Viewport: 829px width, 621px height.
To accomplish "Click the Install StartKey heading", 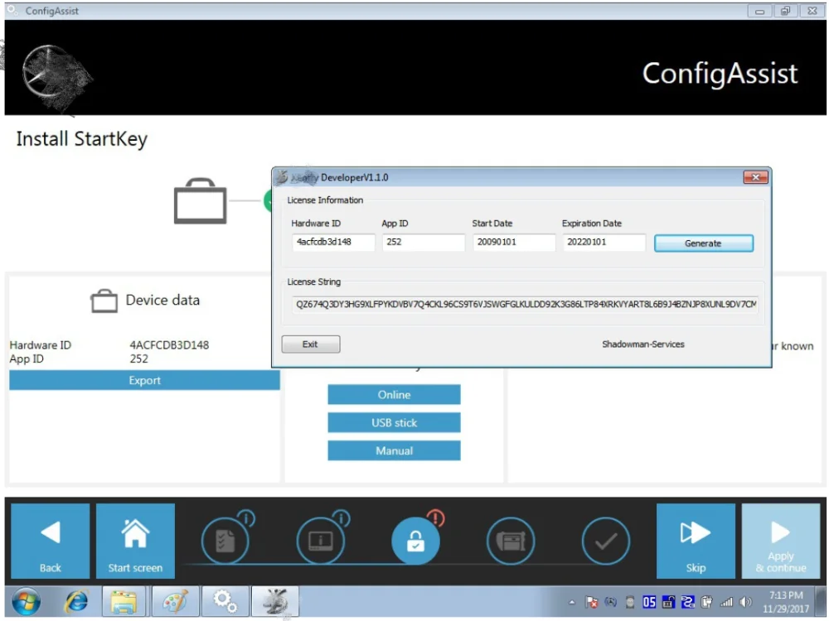I will (x=82, y=139).
